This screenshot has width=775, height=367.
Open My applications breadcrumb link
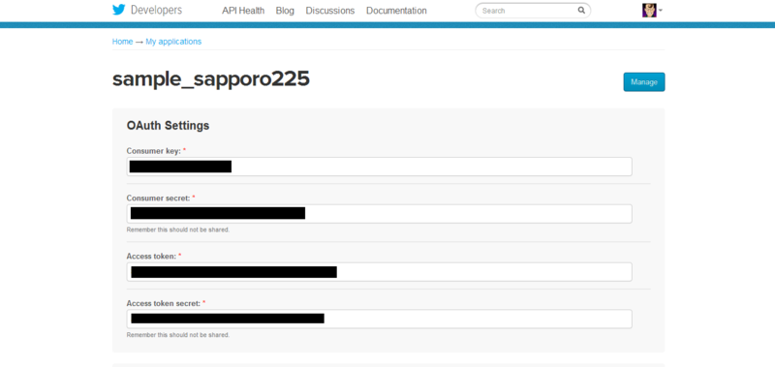173,42
